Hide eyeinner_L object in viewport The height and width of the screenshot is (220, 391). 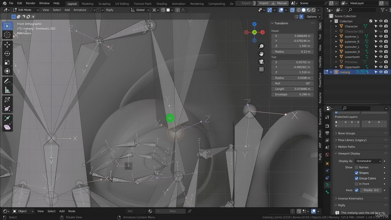click(381, 36)
